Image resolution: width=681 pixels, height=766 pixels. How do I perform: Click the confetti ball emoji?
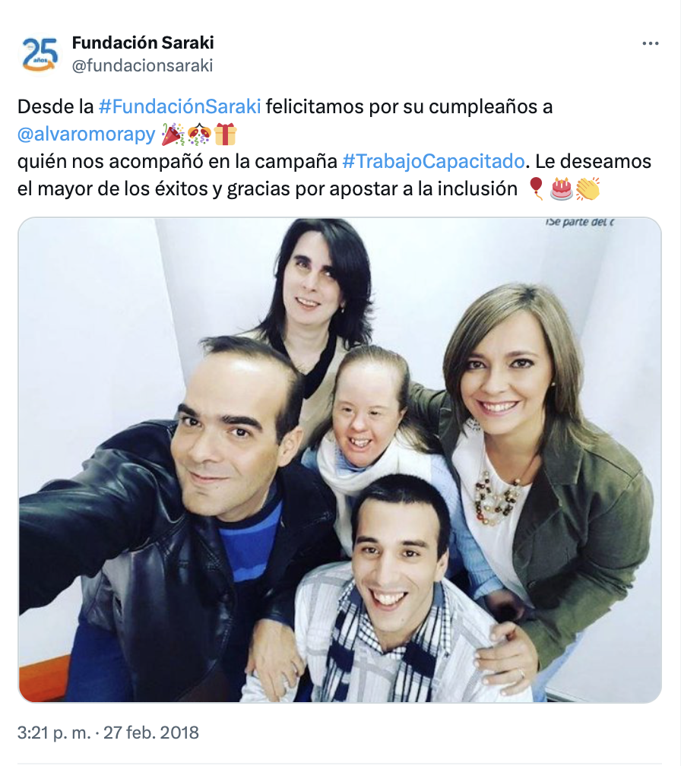(x=199, y=135)
